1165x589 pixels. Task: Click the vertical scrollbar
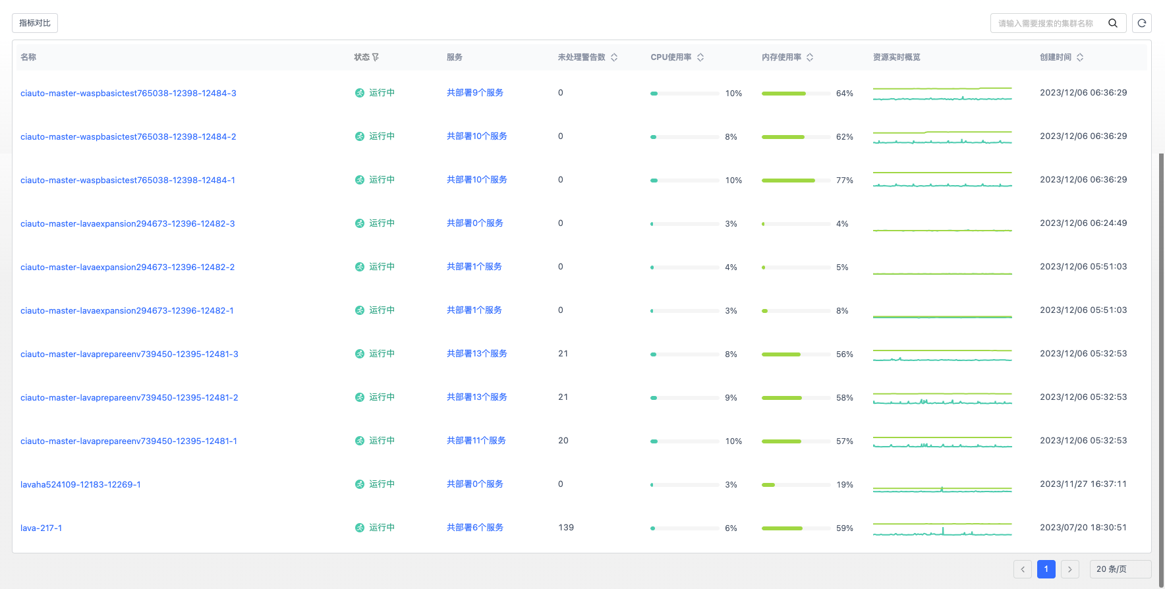[1161, 369]
